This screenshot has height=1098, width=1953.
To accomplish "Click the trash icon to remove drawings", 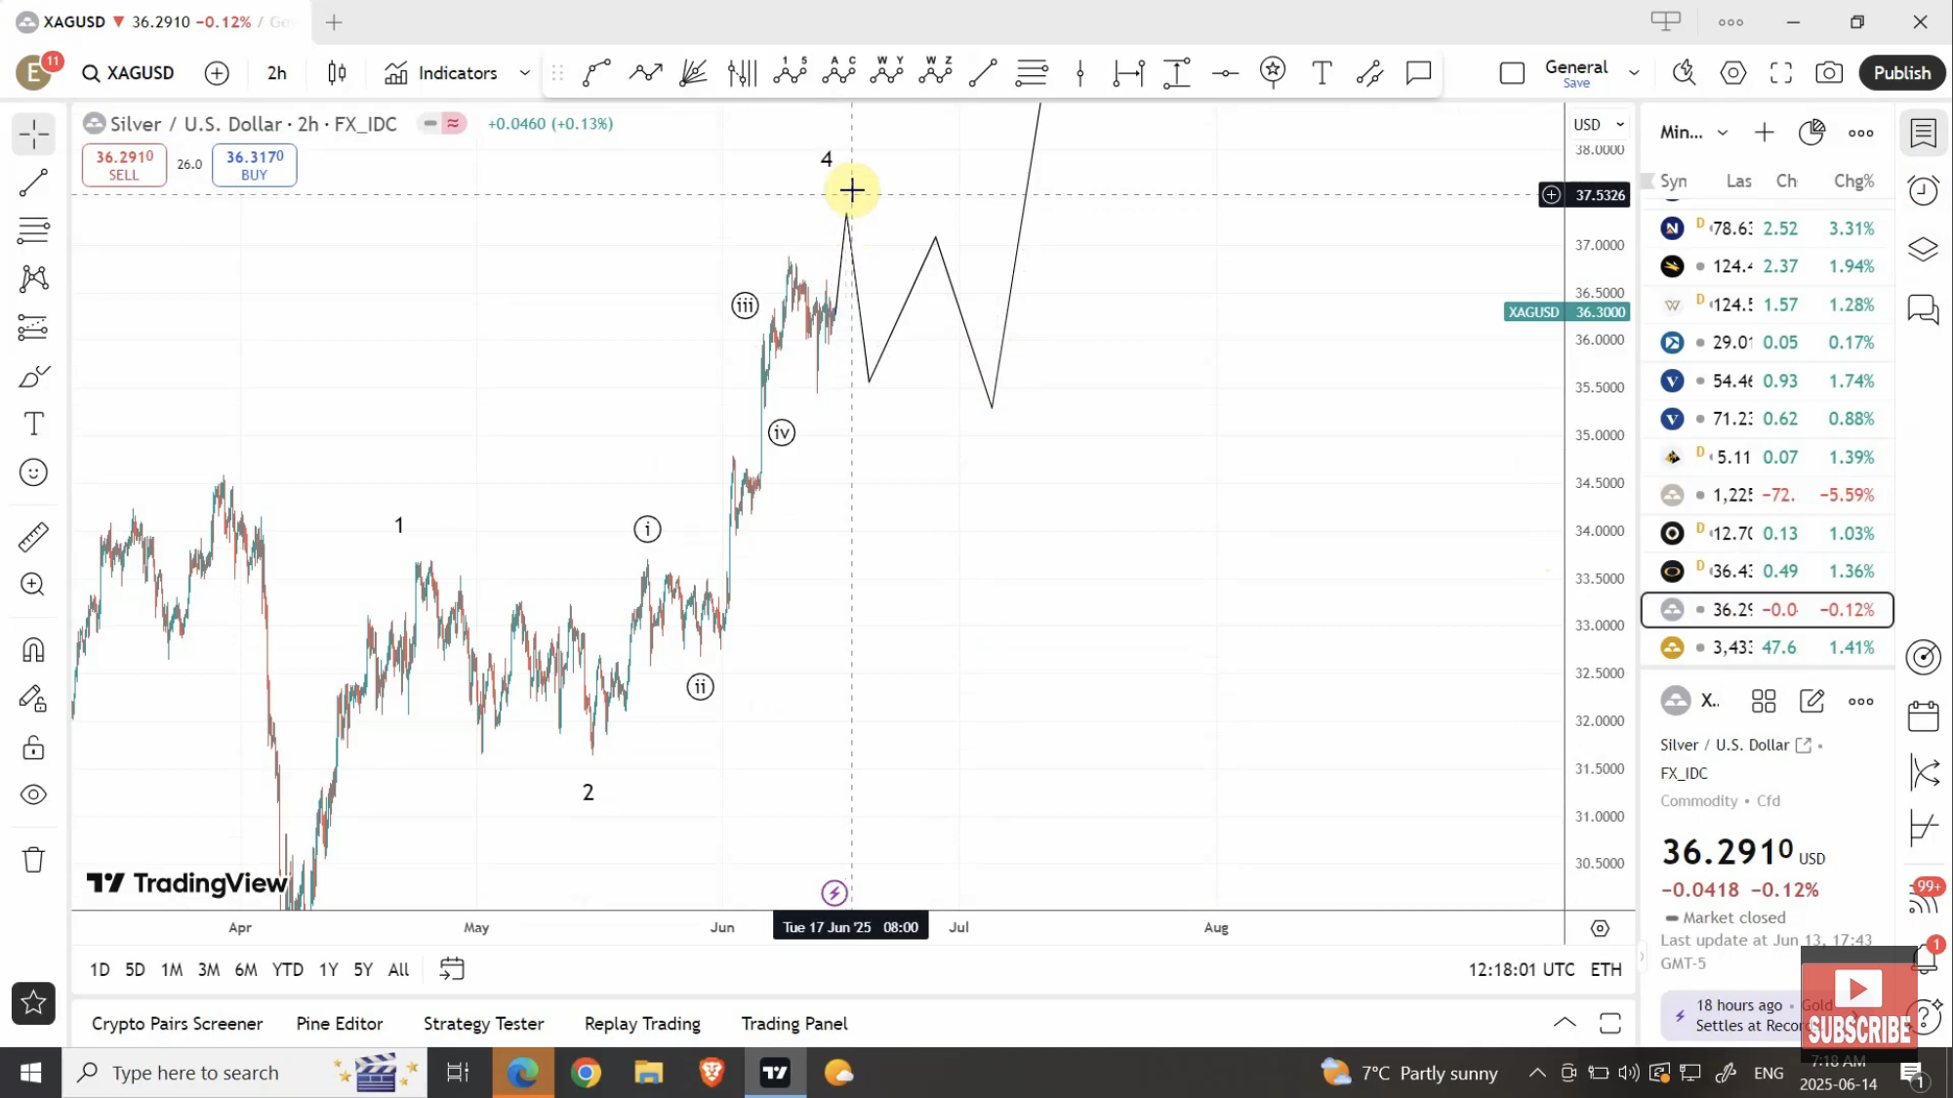I will click(x=33, y=860).
